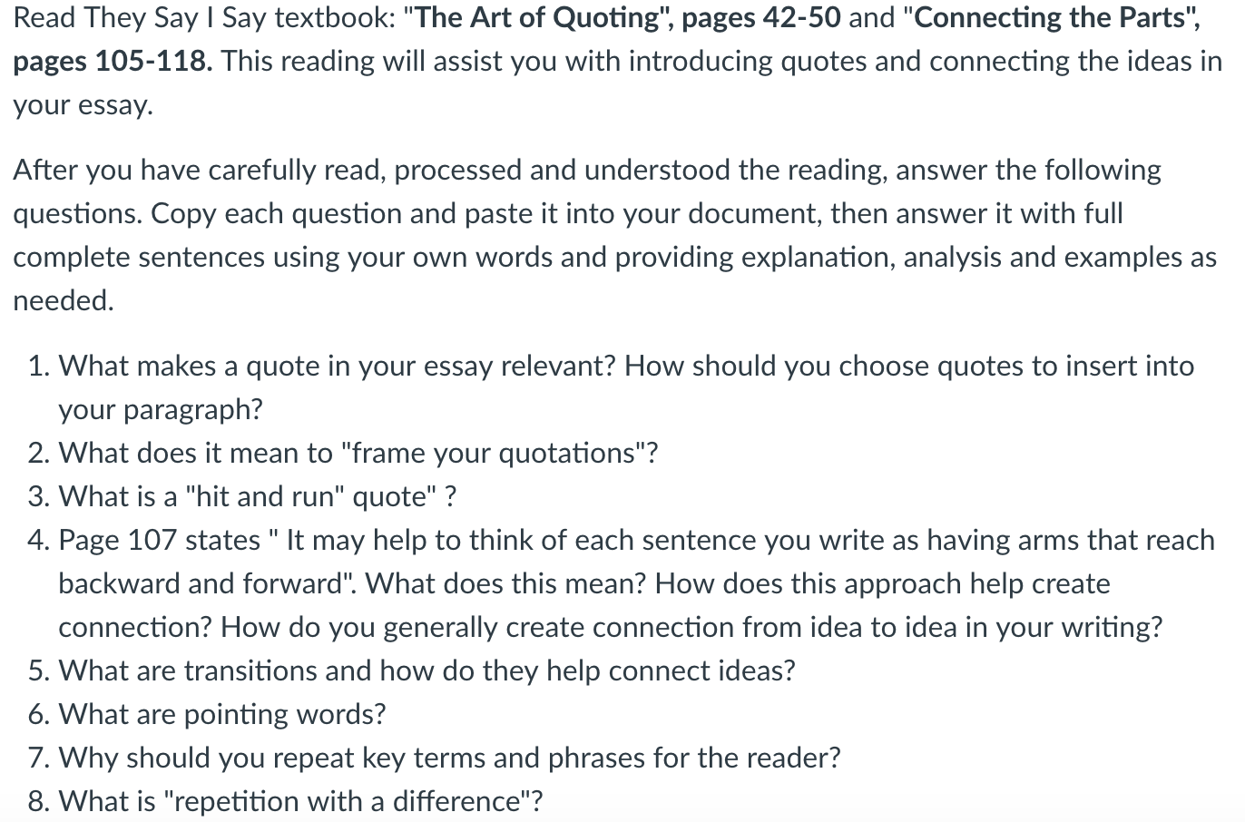
Task: Click question 7 about repeating key terms
Action: [435, 758]
